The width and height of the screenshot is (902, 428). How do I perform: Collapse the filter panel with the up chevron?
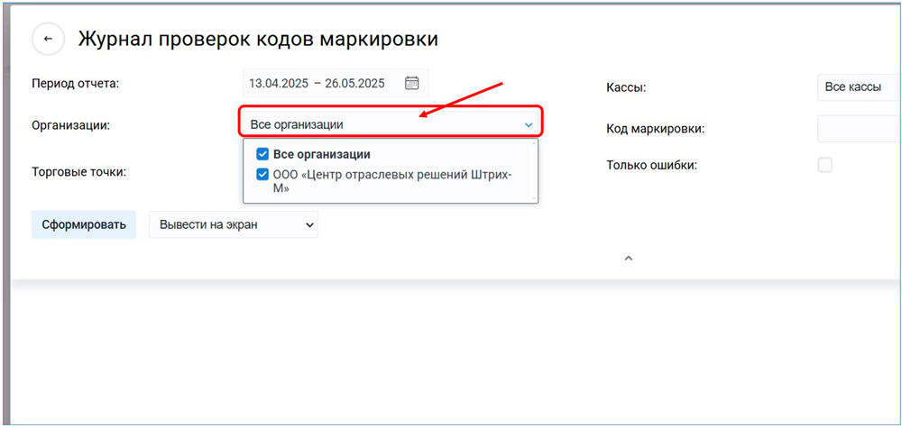(629, 259)
